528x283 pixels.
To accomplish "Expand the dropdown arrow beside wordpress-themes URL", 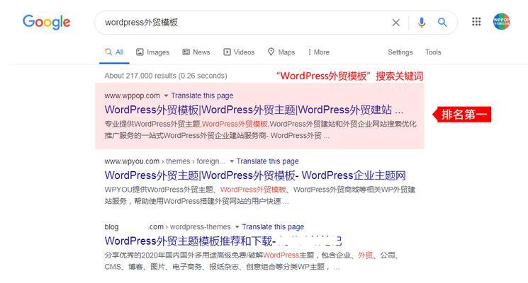I will (237, 227).
